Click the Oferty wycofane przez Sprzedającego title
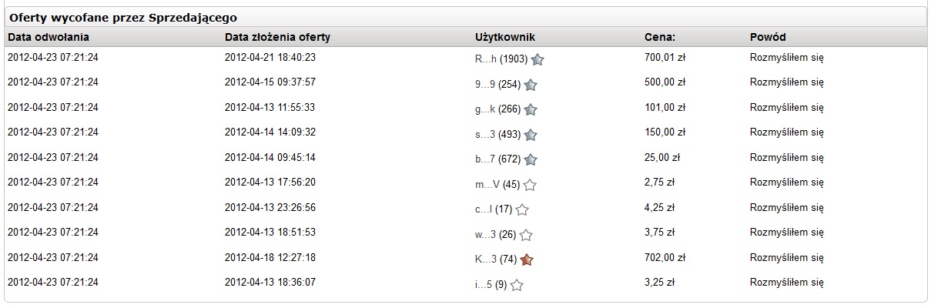Screen dimensions: 931x308 123,16
